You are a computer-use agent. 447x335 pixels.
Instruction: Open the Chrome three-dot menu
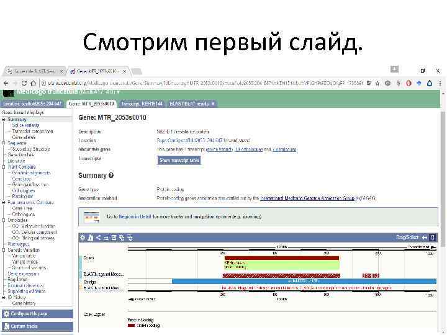pos(440,83)
